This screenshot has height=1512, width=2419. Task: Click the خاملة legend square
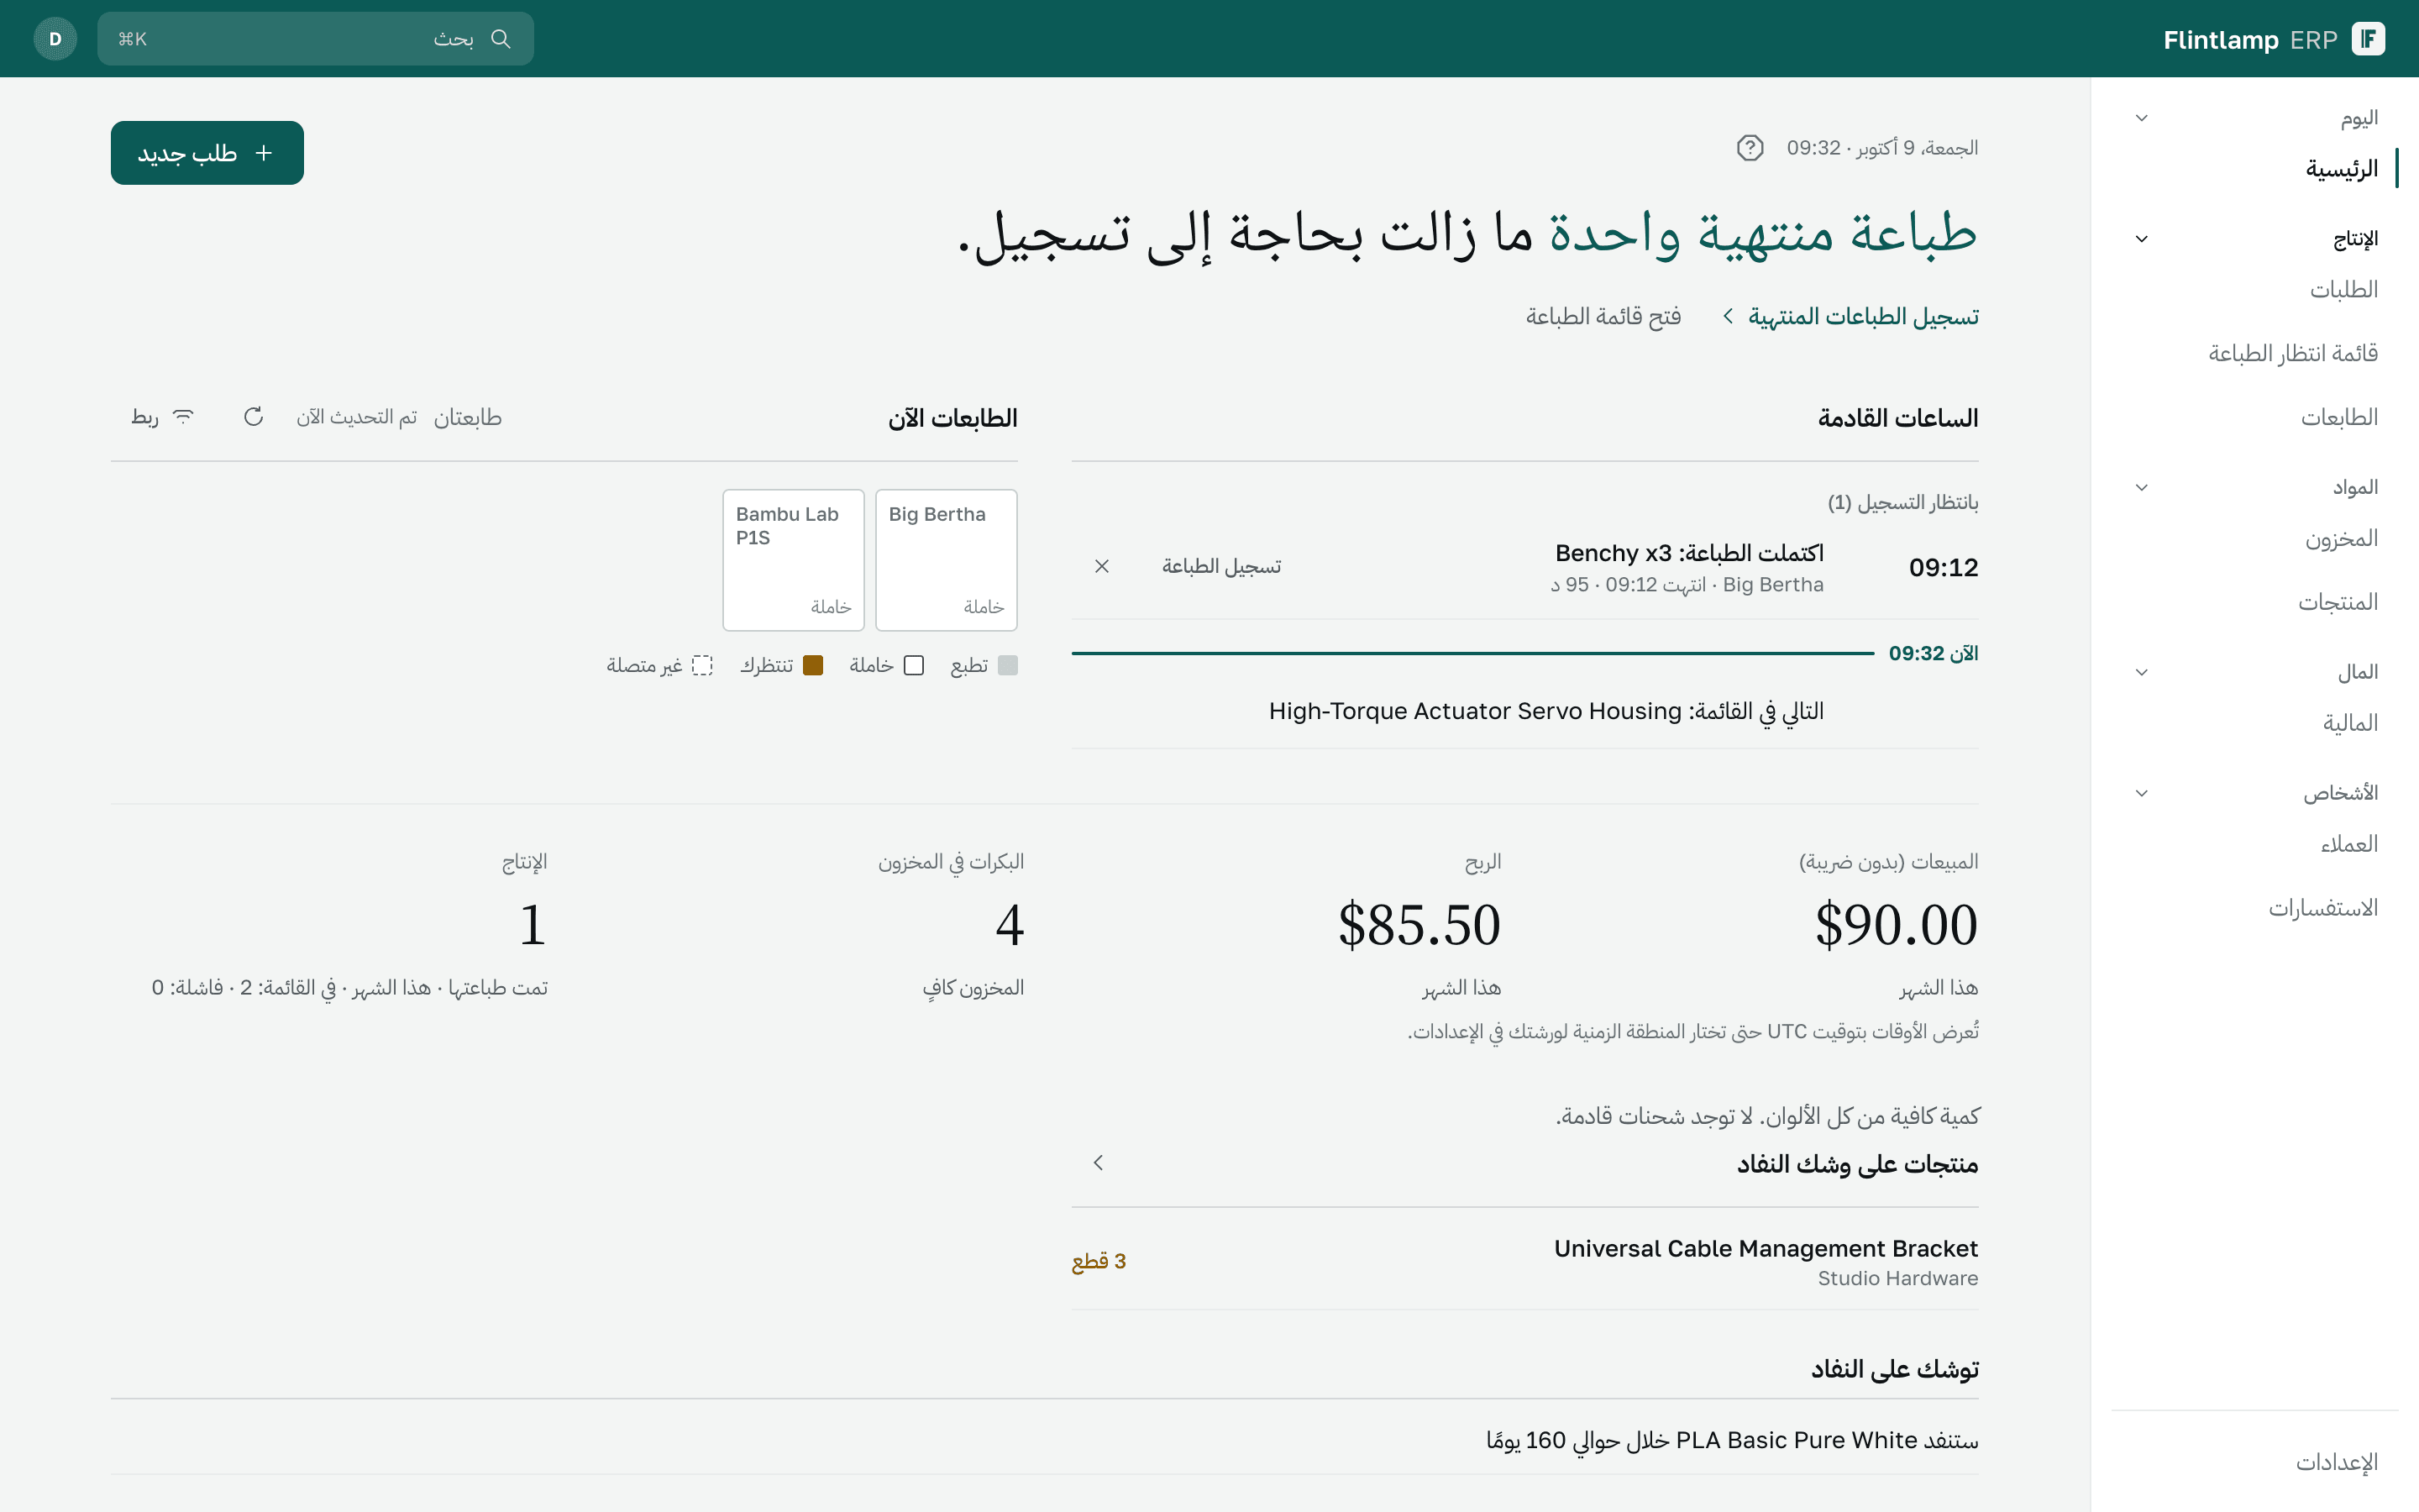(914, 666)
